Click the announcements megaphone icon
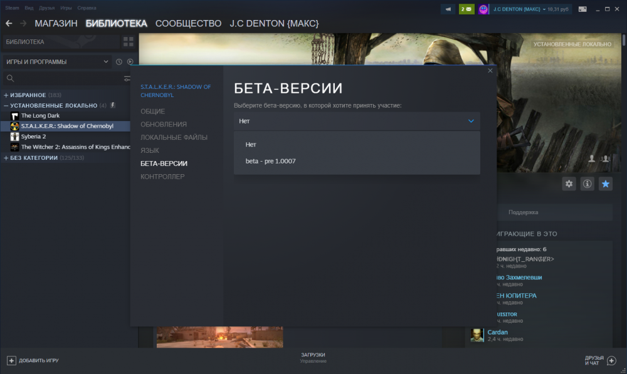 tap(448, 9)
